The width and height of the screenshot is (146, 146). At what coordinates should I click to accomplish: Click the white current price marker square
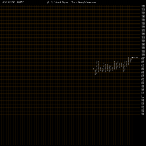[132, 58]
